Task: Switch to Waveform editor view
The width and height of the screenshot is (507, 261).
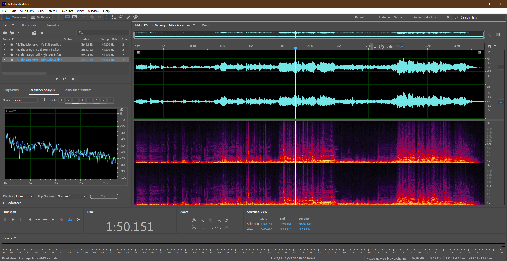Action: pyautogui.click(x=16, y=17)
